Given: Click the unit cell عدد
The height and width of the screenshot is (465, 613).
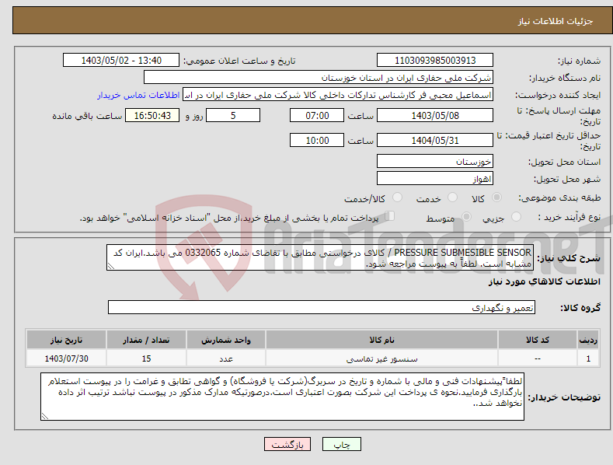Looking at the screenshot, I should click(226, 358).
